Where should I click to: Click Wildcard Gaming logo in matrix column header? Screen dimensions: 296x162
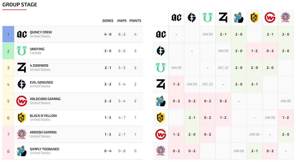[x=270, y=18]
